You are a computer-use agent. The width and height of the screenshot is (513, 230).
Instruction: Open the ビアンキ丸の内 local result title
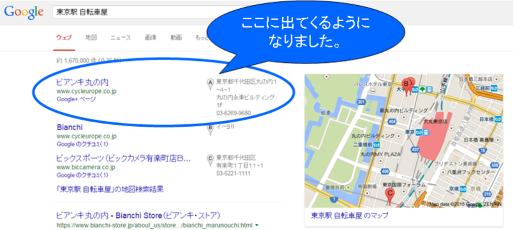pos(82,82)
